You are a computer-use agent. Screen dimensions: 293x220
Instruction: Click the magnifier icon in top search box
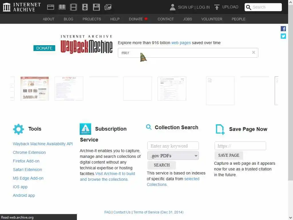[x=248, y=7]
